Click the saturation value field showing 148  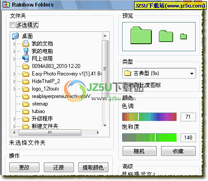(188, 138)
